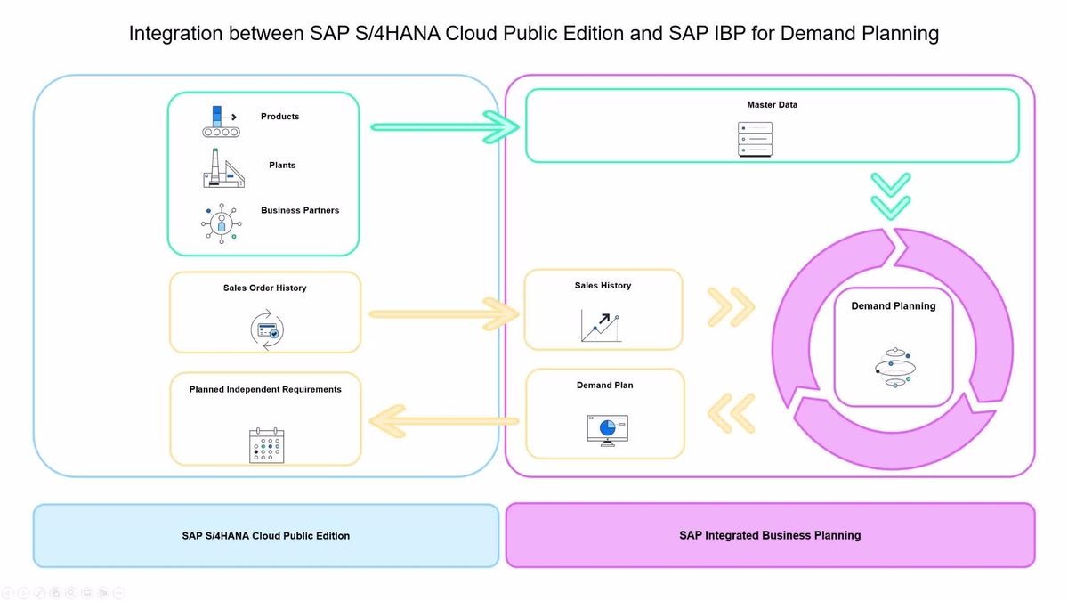This screenshot has width=1068, height=601.
Task: Click the Plants label
Action: click(282, 166)
